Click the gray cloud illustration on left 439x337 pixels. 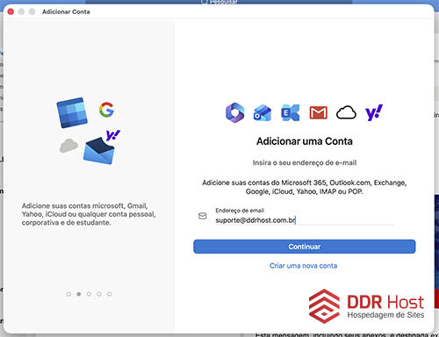[x=68, y=146]
